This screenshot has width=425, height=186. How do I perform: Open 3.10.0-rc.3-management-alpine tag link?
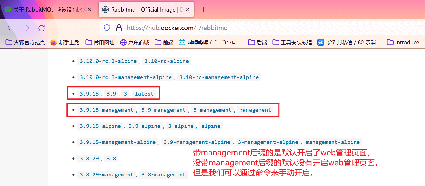(x=126, y=77)
